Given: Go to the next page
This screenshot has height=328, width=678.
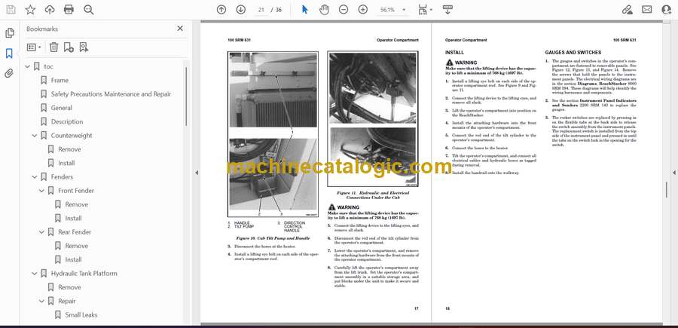Looking at the screenshot, I should tap(241, 10).
